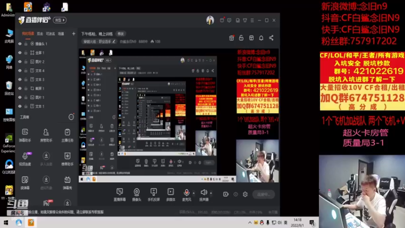Add a new scene with plus button
Image resolution: width=405 pixels, height=228 pixels.
point(73,33)
